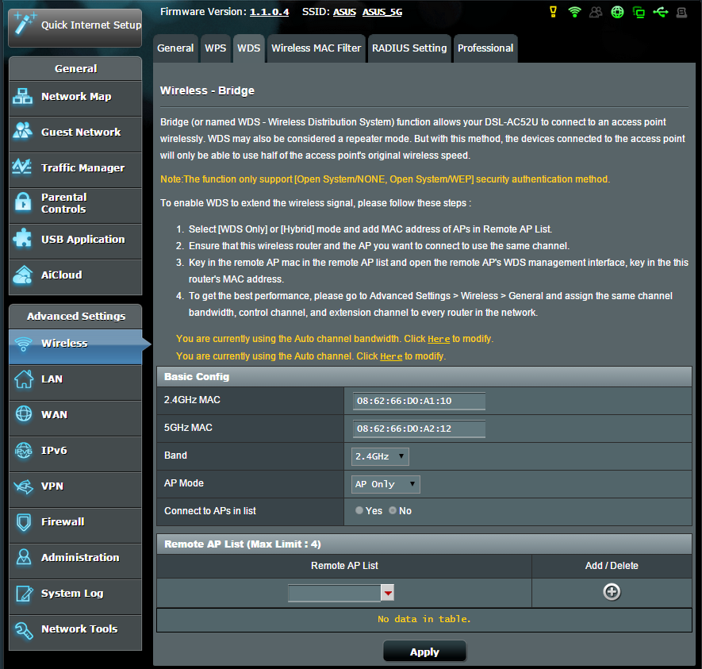
Task: Click the 2.4GHz MAC address field
Action: (x=419, y=401)
